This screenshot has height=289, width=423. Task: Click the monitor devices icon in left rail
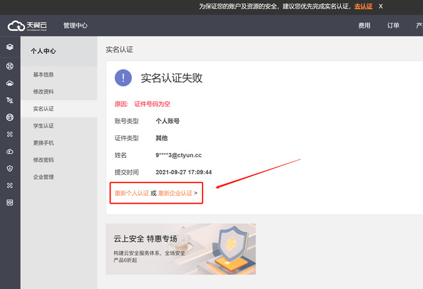point(10,100)
